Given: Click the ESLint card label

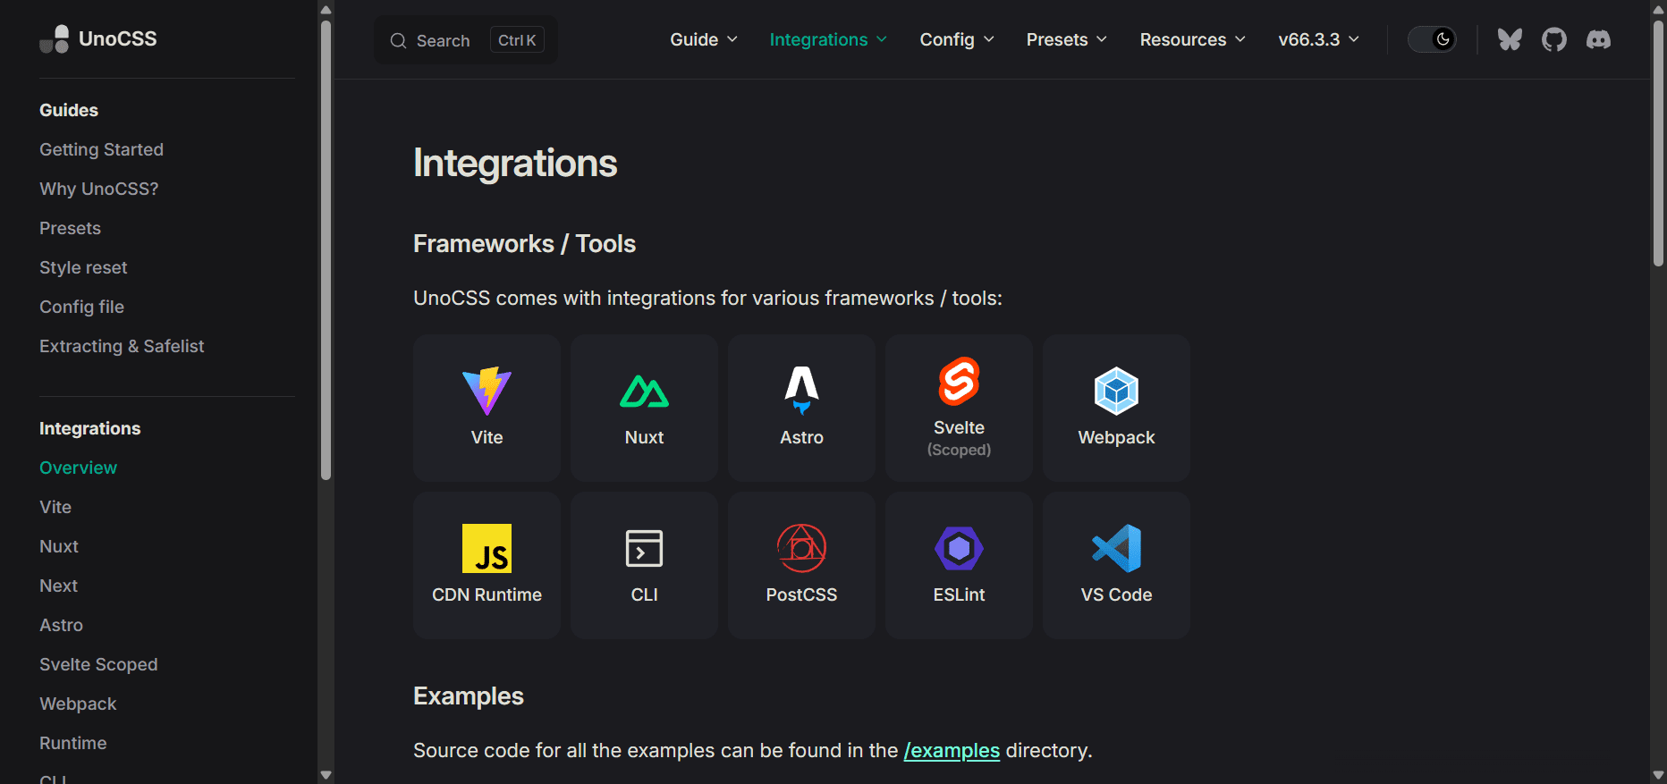Looking at the screenshot, I should (959, 594).
